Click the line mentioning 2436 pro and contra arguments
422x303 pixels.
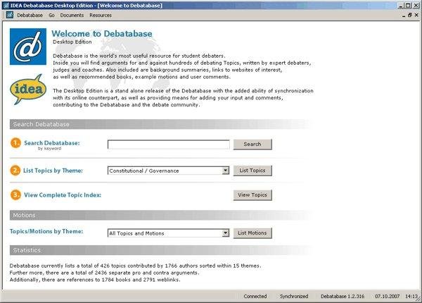pyautogui.click(x=104, y=273)
